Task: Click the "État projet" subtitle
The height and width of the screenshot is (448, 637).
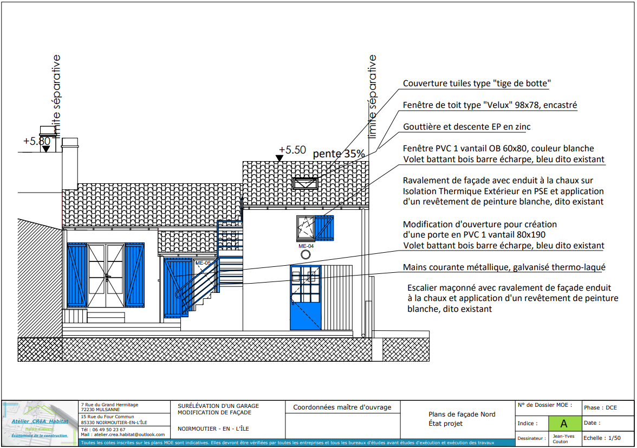Action: (446, 424)
